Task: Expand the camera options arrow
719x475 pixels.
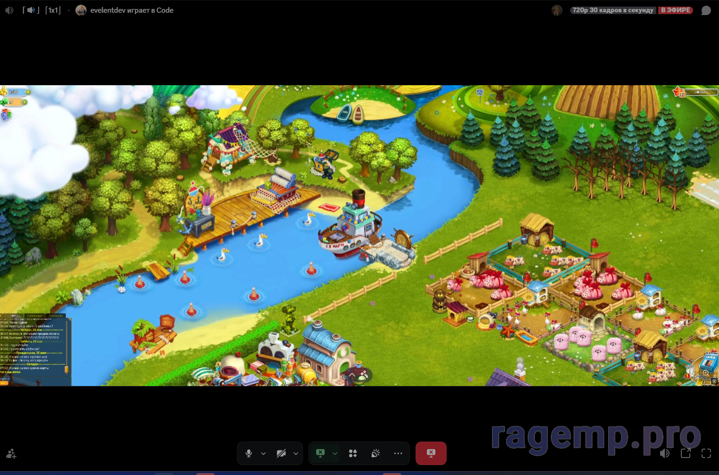Action: [296, 453]
